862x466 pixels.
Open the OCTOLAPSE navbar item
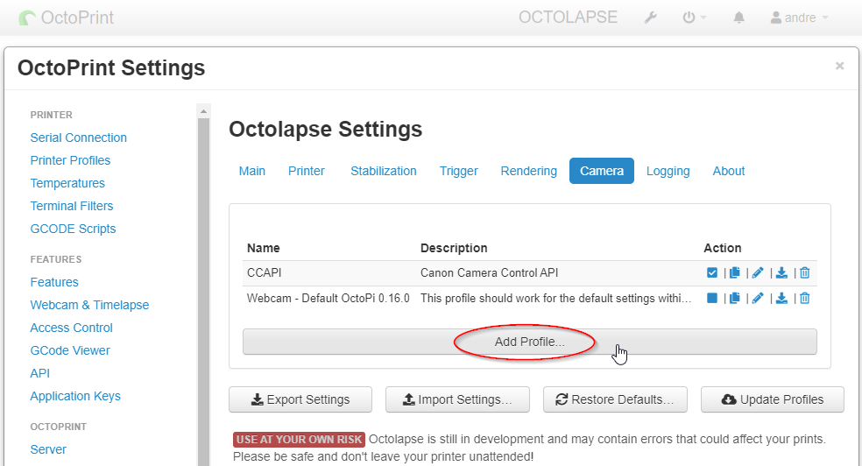click(x=568, y=17)
